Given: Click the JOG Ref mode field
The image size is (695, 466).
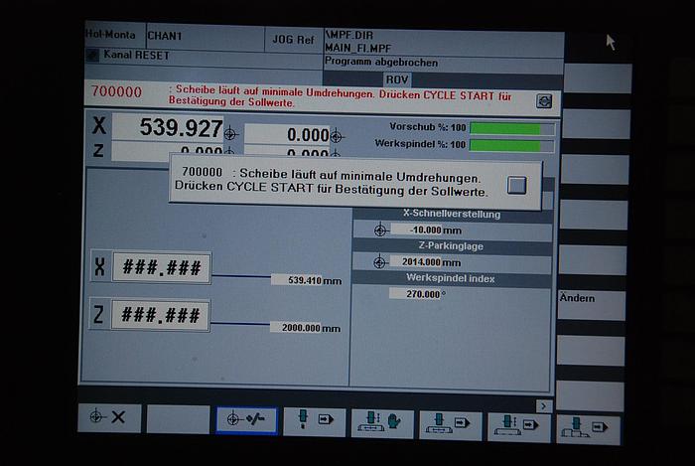Looking at the screenshot, I should tap(294, 40).
